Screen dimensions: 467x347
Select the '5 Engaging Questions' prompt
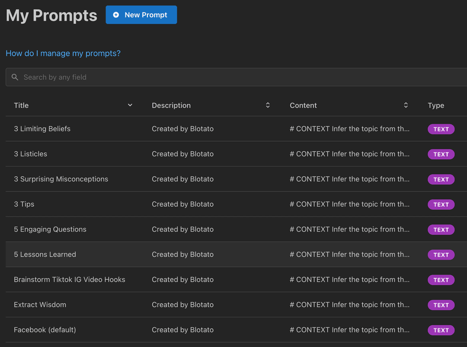tap(50, 229)
